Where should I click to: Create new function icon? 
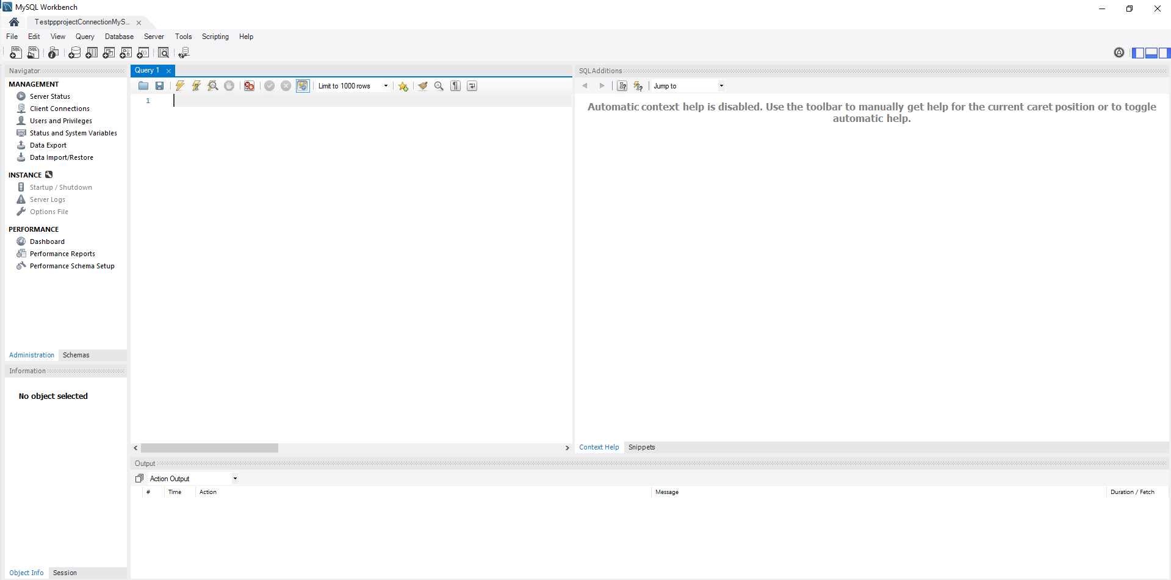pos(143,53)
